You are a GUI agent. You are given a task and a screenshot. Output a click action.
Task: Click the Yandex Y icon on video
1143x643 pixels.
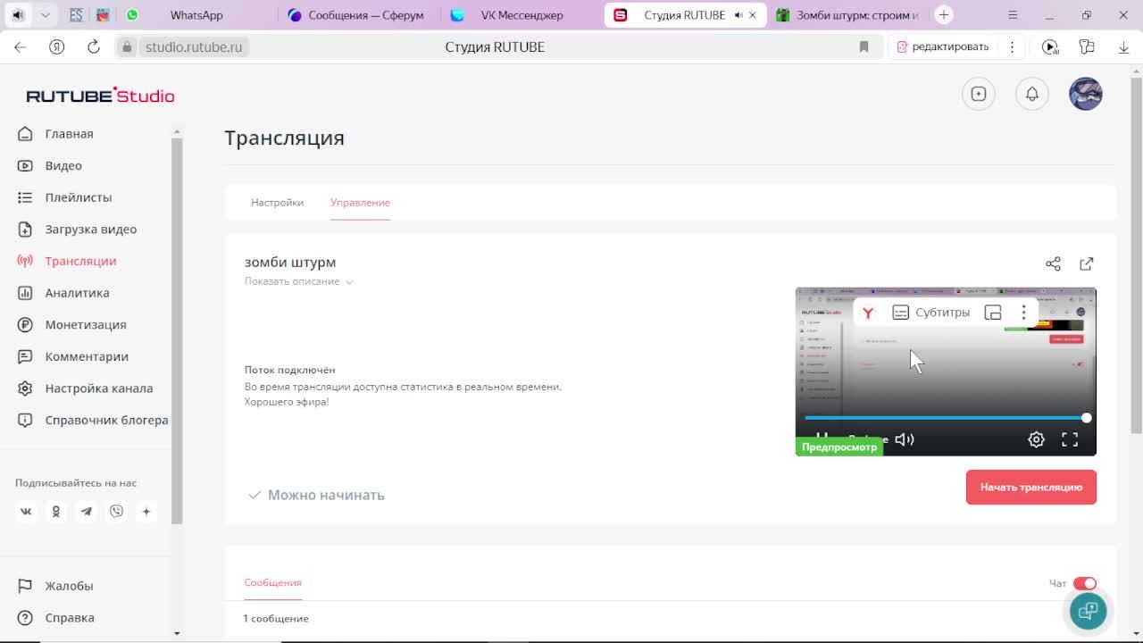867,313
